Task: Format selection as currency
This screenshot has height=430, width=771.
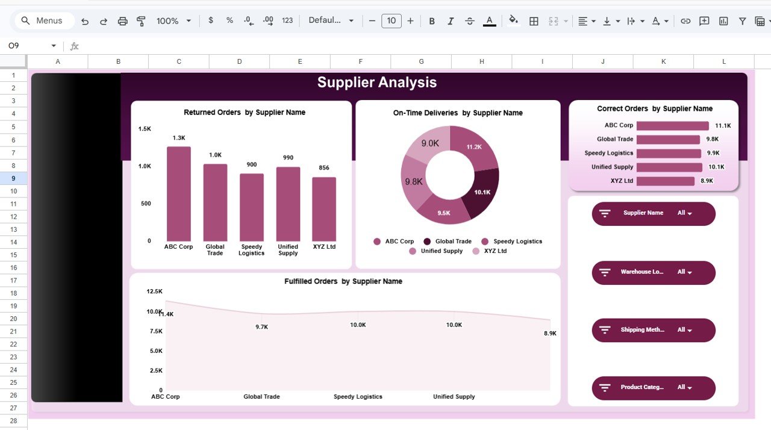Action: 210,20
